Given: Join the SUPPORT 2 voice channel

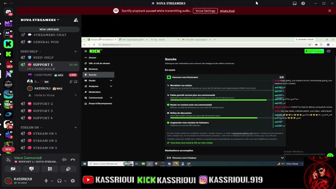Looking at the screenshot, I should click(49, 104).
